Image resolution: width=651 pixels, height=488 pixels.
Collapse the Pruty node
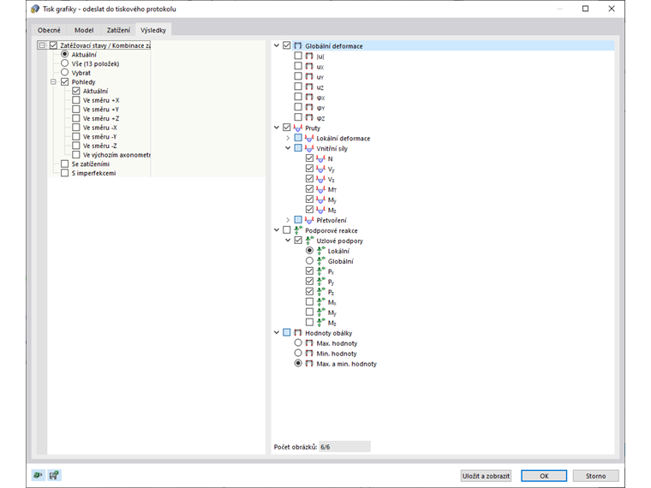(277, 128)
